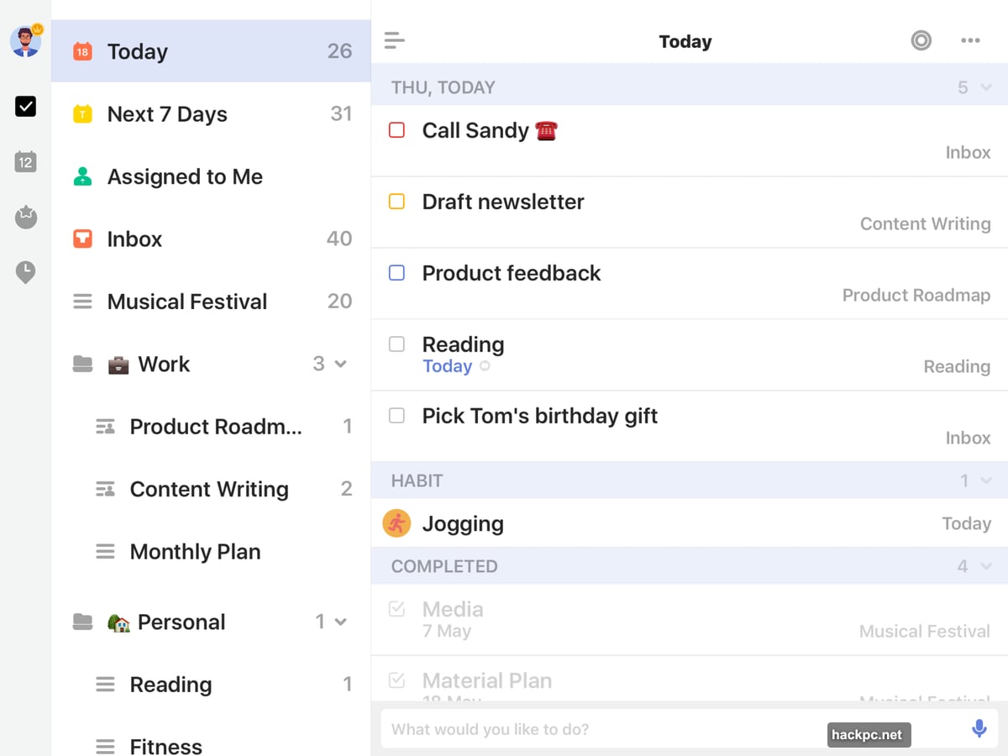Screen dimensions: 1008x756
Task: Collapse the Work folder chevron
Action: click(340, 364)
